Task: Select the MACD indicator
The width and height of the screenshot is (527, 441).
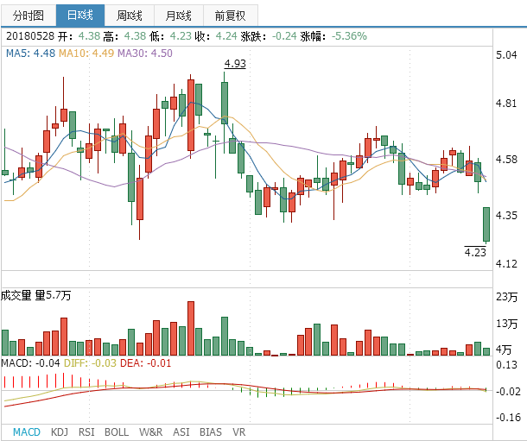Action: coord(27,432)
